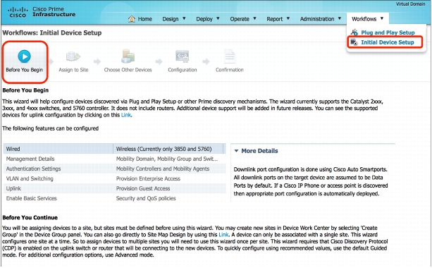The height and width of the screenshot is (268, 432).
Task: Click the Plug and Play Setup icon
Action: coord(354,32)
